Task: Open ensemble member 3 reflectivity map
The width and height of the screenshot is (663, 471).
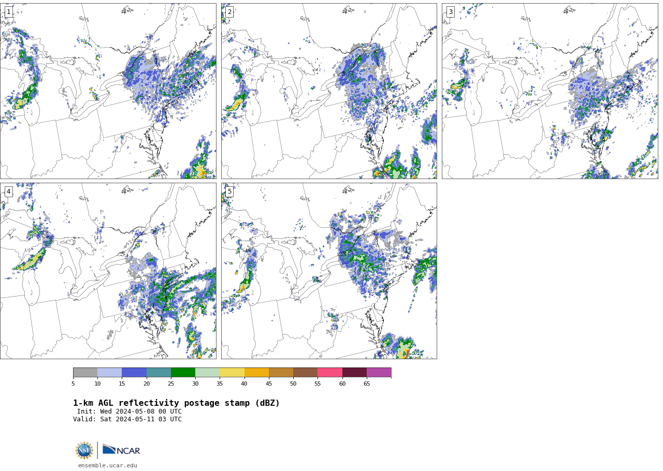Action: pos(550,91)
